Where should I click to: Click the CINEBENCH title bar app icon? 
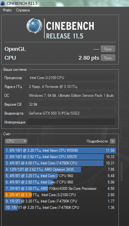click(3, 3)
